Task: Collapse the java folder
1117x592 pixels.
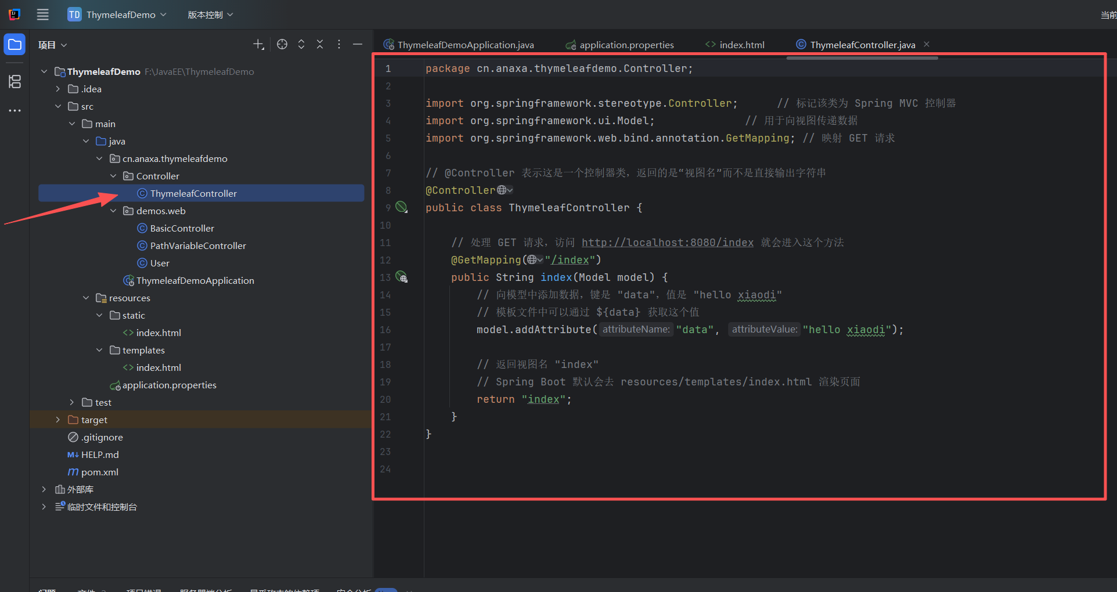Action: point(86,141)
